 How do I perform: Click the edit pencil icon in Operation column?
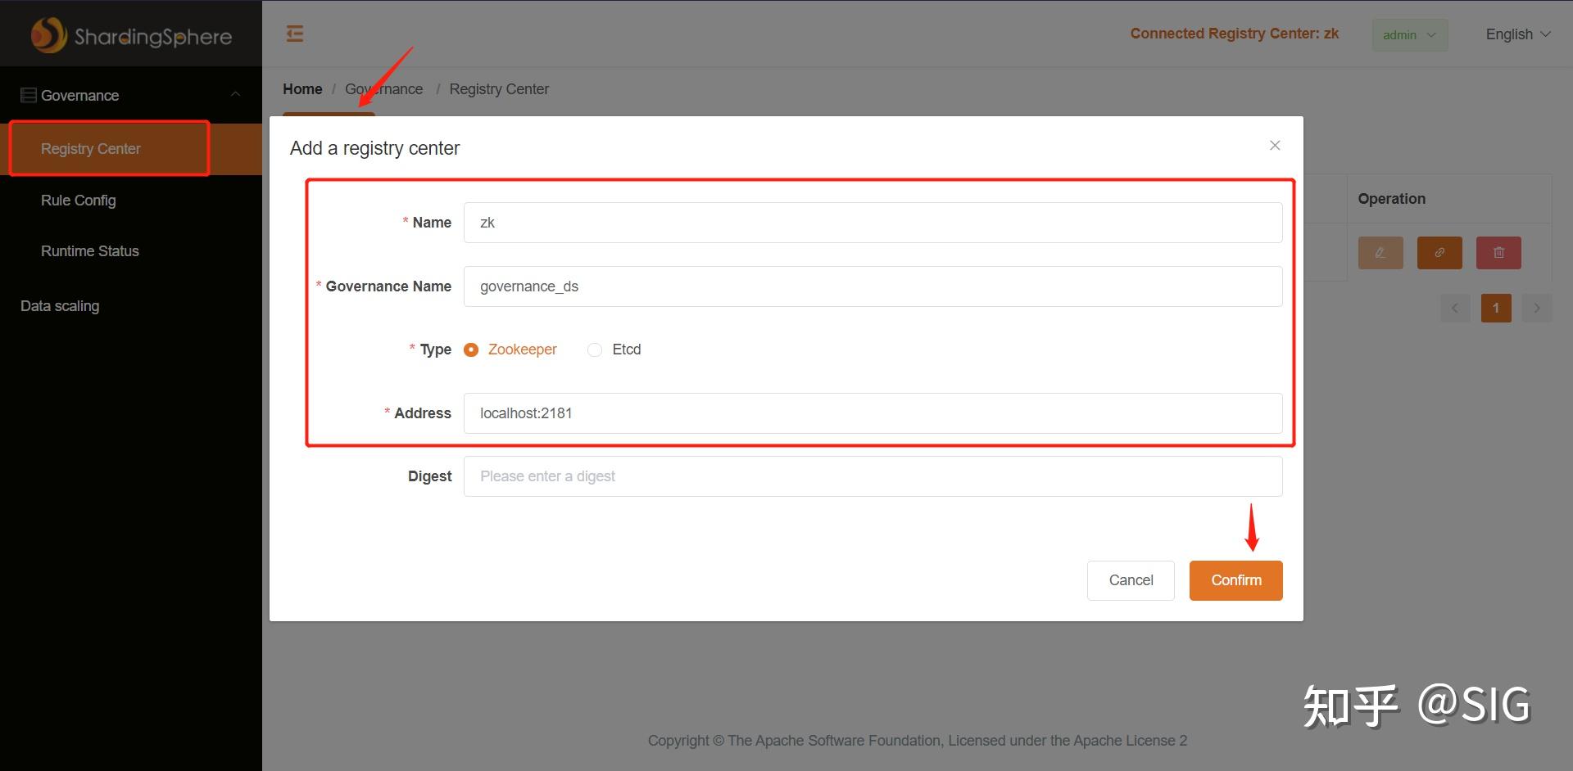tap(1380, 253)
